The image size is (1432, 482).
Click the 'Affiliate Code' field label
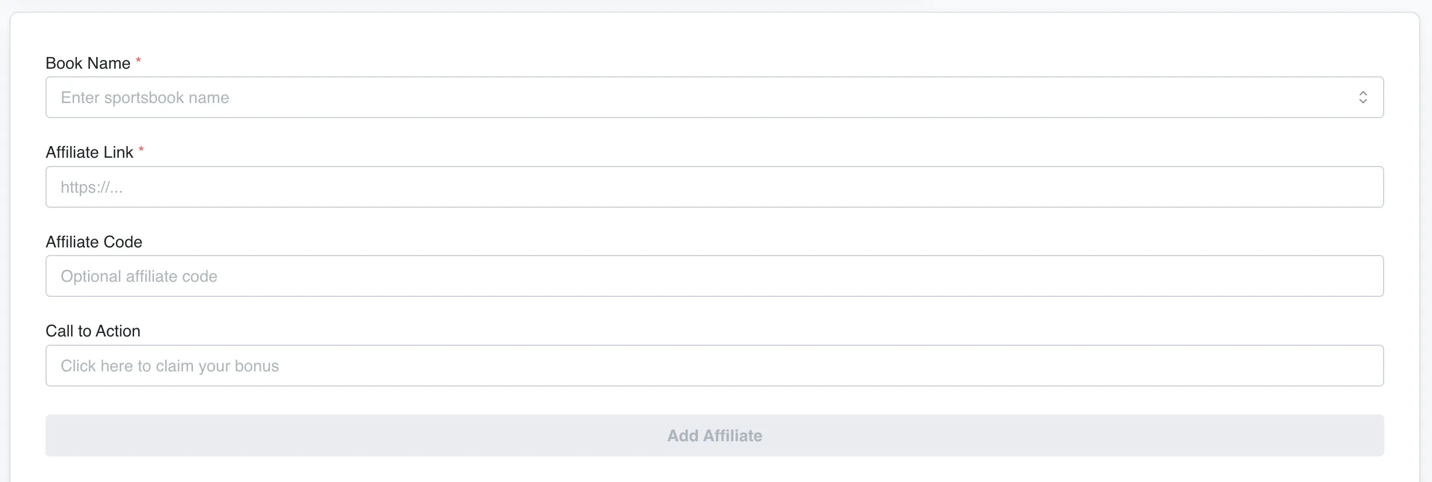click(x=94, y=242)
